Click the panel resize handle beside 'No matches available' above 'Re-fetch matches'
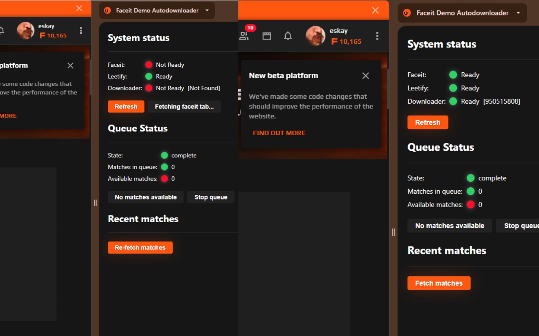 [x=95, y=203]
